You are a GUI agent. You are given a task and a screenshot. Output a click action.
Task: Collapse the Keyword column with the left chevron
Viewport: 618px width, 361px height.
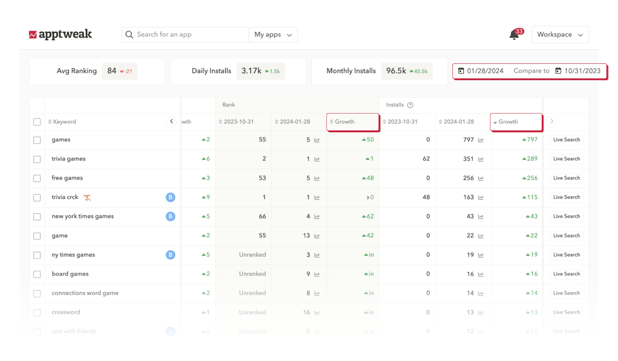click(172, 121)
